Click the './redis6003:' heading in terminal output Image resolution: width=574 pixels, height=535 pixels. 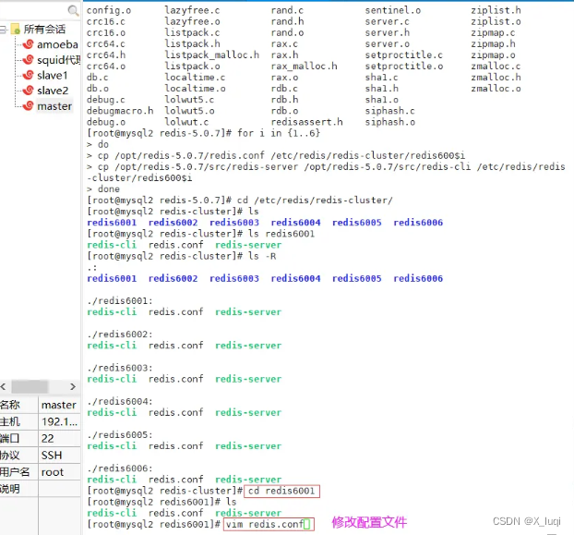point(120,368)
